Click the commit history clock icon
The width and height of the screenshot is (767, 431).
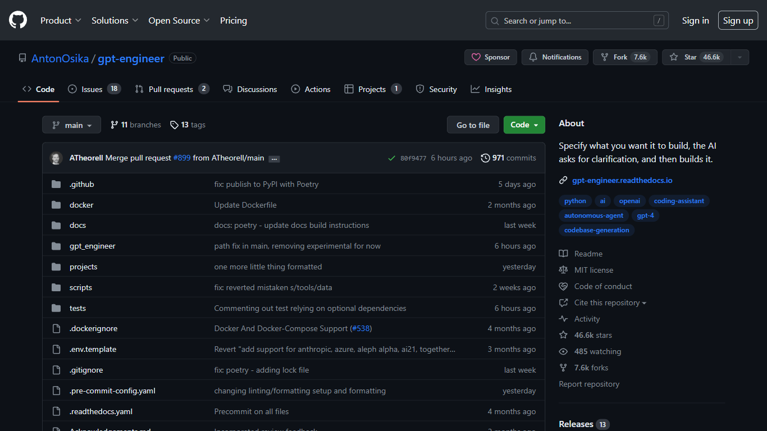point(485,158)
